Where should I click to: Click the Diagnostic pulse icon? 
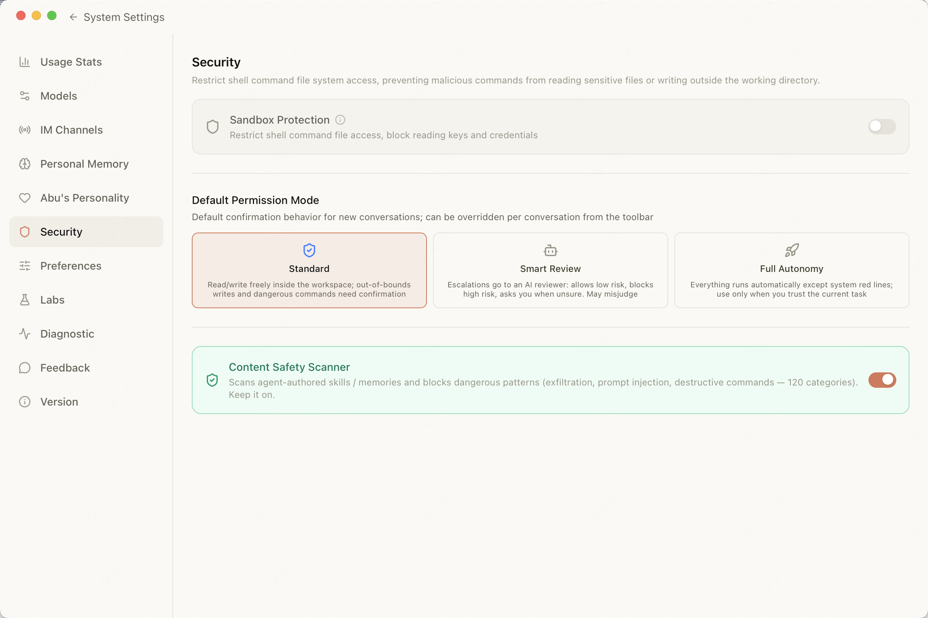[24, 334]
